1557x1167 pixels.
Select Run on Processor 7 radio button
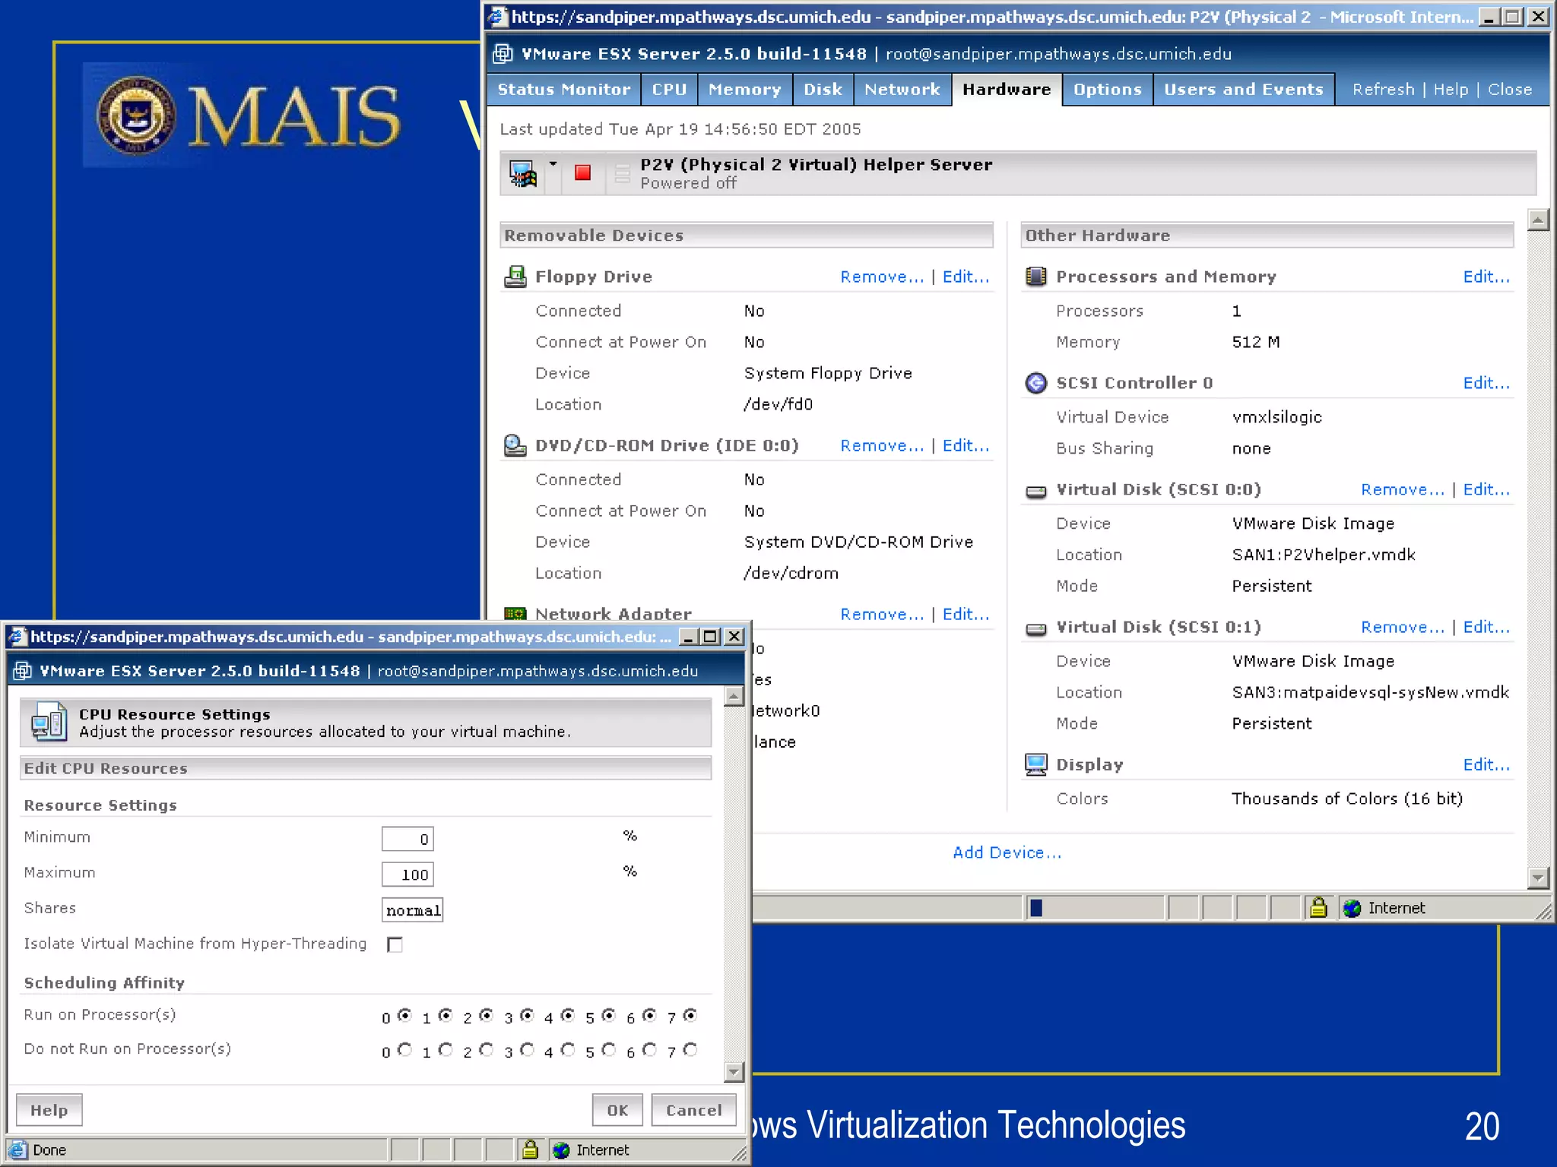click(x=690, y=1015)
